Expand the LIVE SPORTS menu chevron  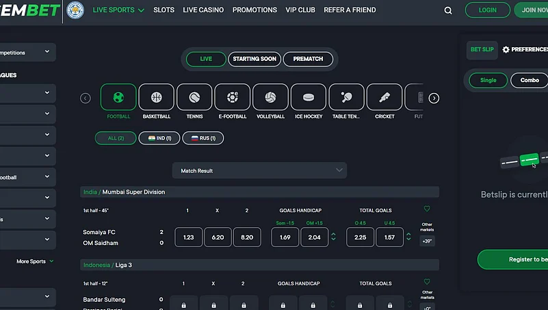(141, 10)
